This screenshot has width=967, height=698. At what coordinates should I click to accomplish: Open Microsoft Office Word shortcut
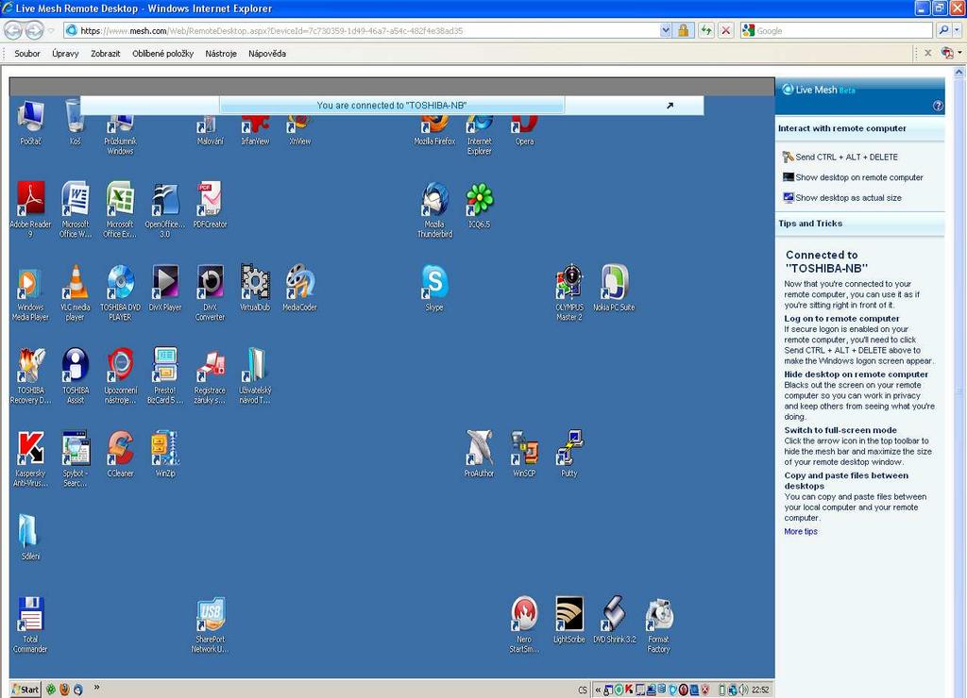tap(76, 209)
